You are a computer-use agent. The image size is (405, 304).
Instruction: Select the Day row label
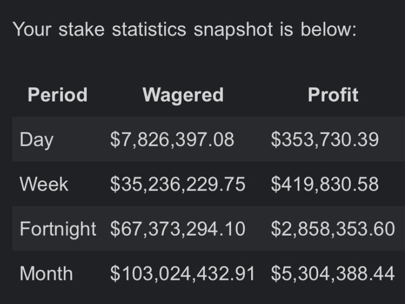(36, 140)
